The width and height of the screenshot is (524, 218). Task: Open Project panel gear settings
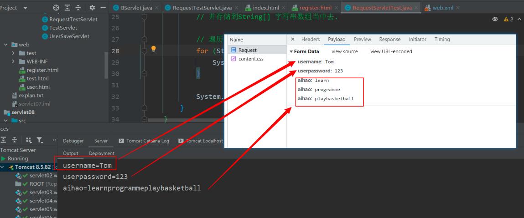click(x=92, y=8)
